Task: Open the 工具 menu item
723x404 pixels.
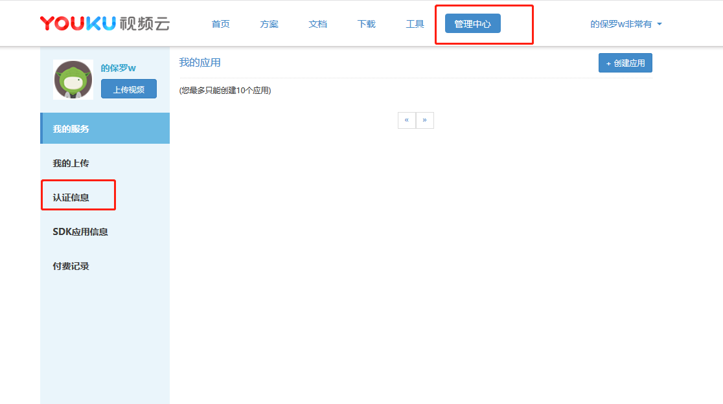Action: 415,24
